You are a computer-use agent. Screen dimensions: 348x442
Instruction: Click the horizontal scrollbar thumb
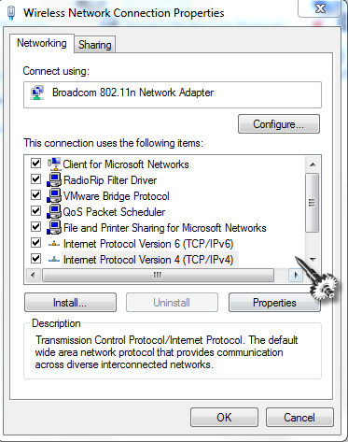pyautogui.click(x=158, y=275)
